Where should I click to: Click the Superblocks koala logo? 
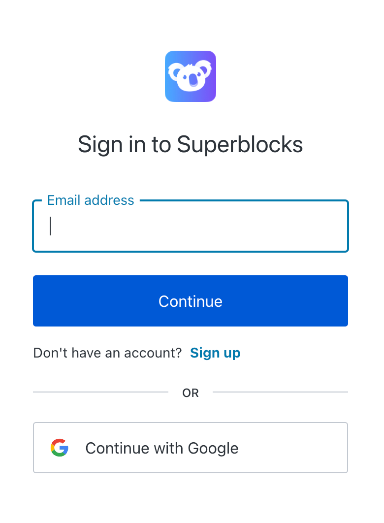[191, 76]
